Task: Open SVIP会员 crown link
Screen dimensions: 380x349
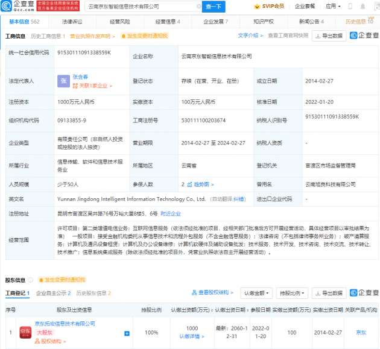Action: pos(269,6)
